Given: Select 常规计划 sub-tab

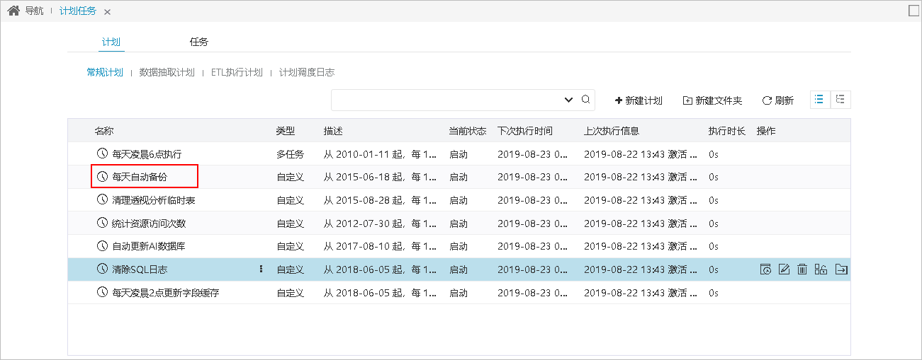Looking at the screenshot, I should pyautogui.click(x=105, y=72).
